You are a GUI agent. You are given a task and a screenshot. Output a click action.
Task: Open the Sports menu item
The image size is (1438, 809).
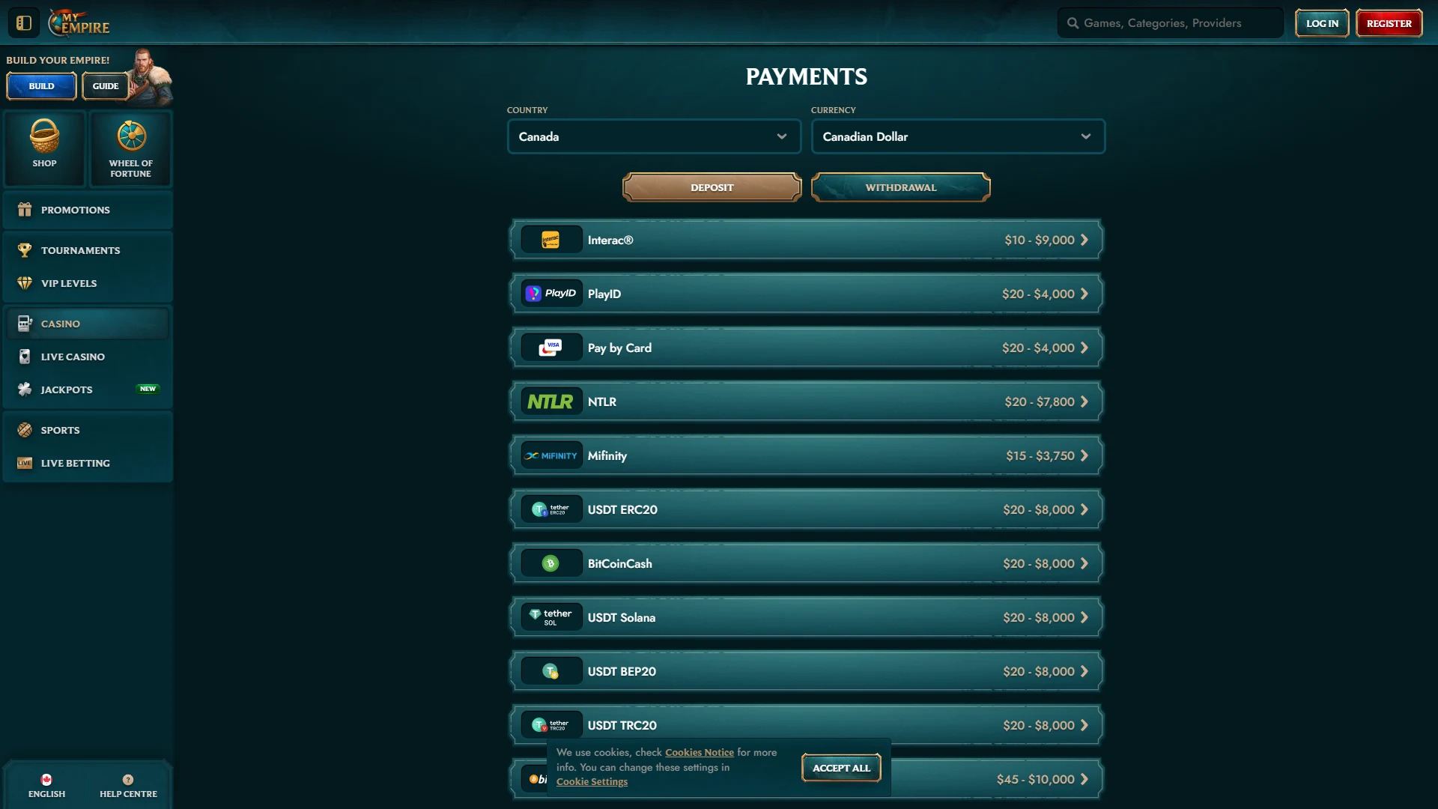click(x=88, y=430)
